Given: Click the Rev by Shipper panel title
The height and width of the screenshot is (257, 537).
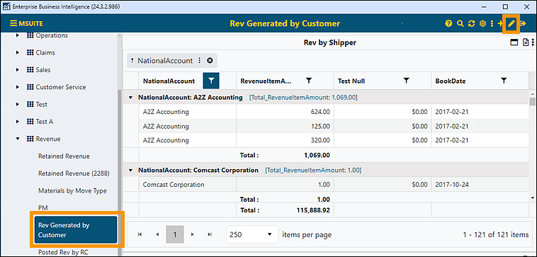Looking at the screenshot, I should tap(330, 42).
